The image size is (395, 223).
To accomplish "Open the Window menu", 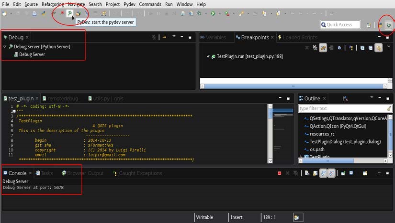I will [x=184, y=4].
